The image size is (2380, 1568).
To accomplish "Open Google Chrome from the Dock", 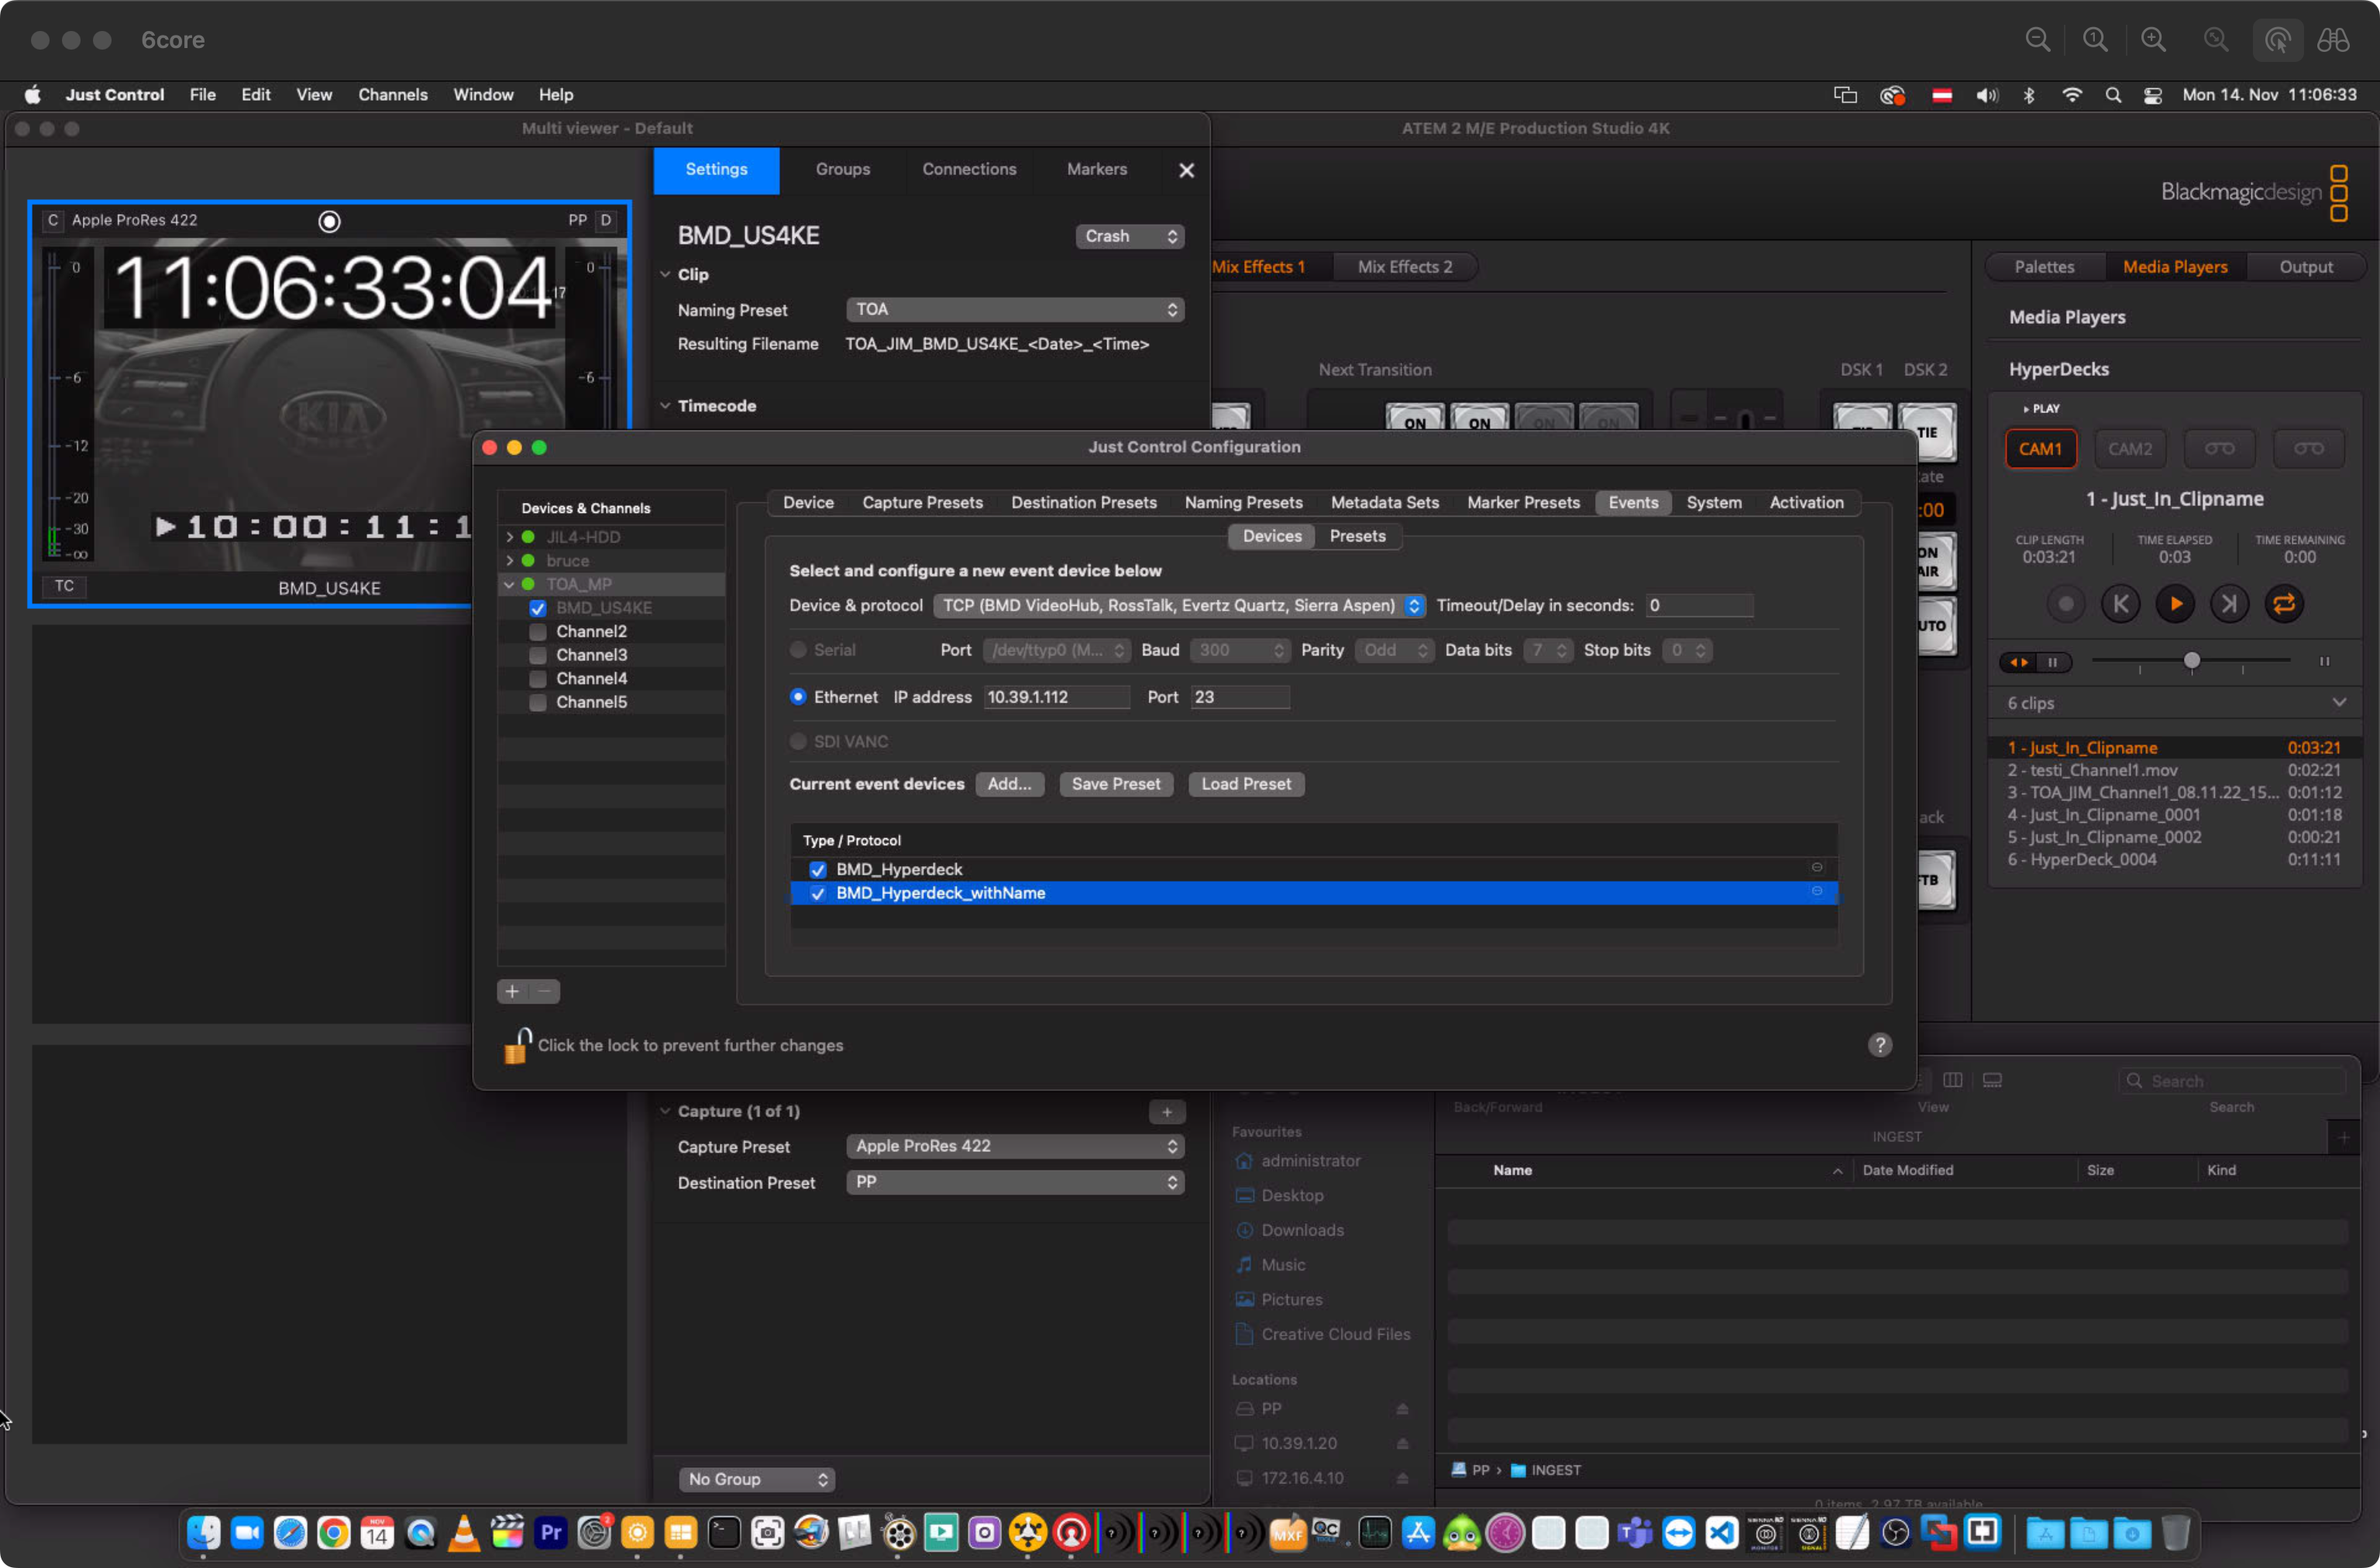I will point(334,1533).
